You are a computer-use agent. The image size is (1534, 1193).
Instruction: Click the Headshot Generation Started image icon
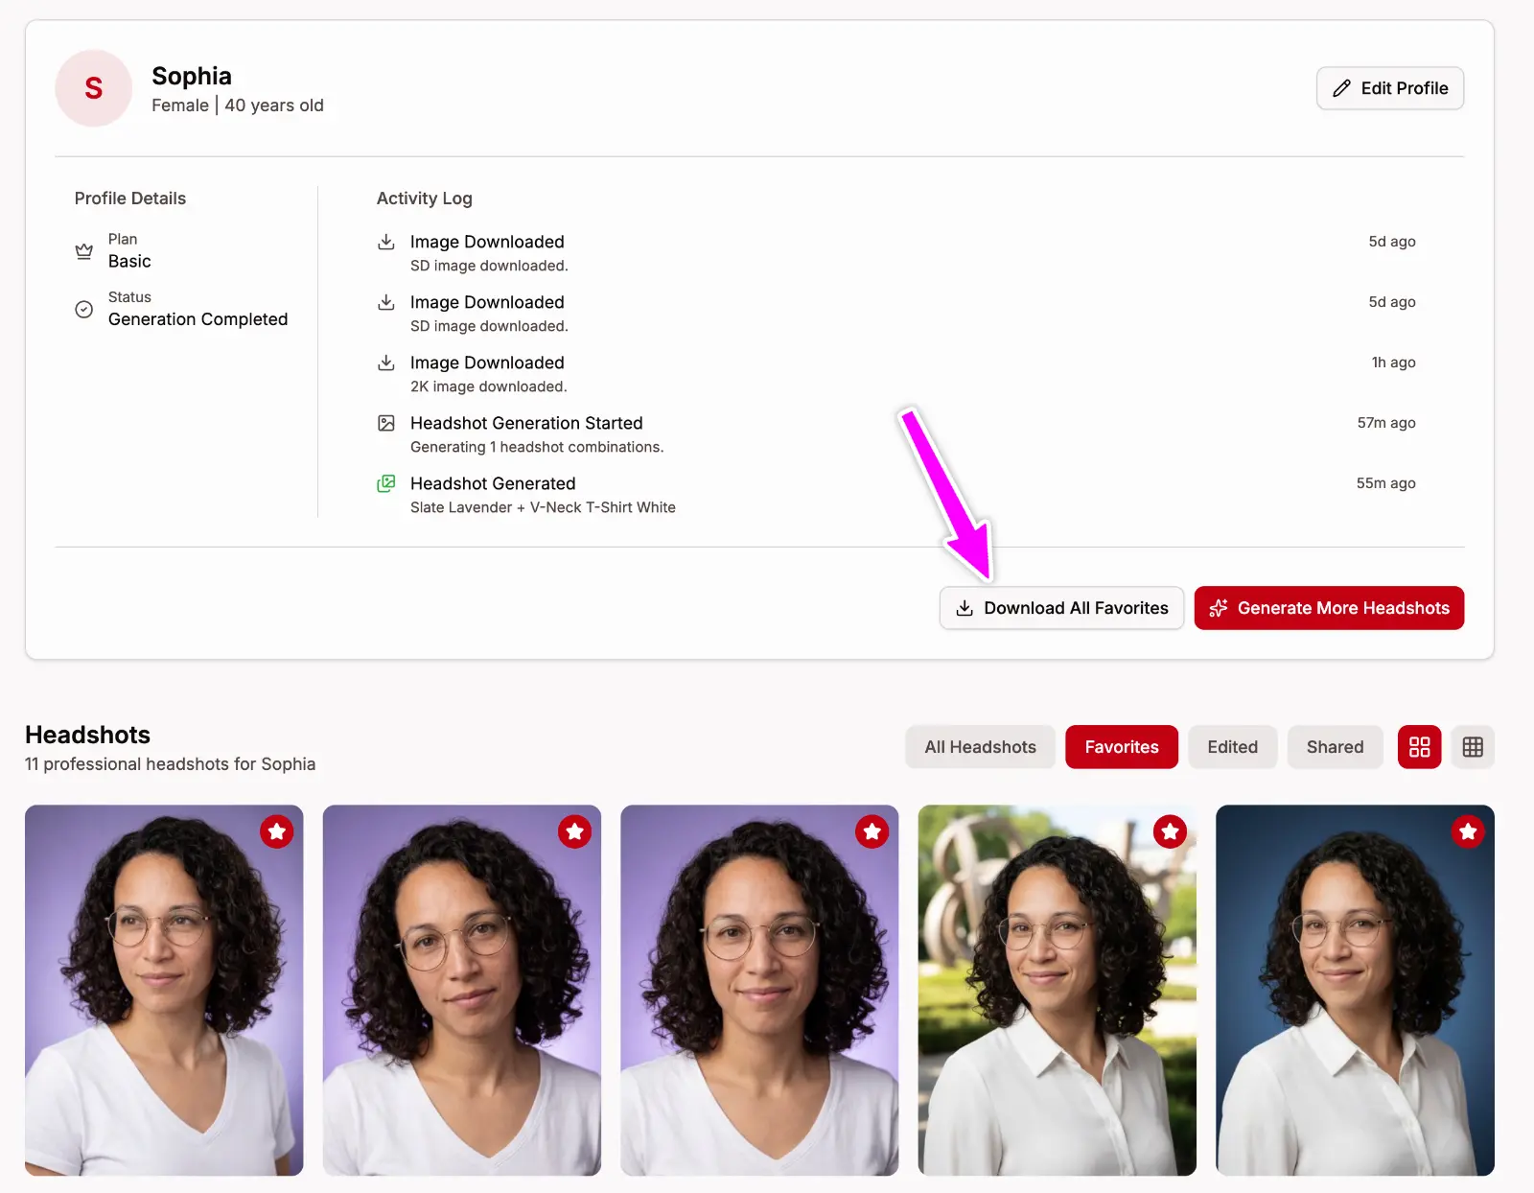click(386, 423)
